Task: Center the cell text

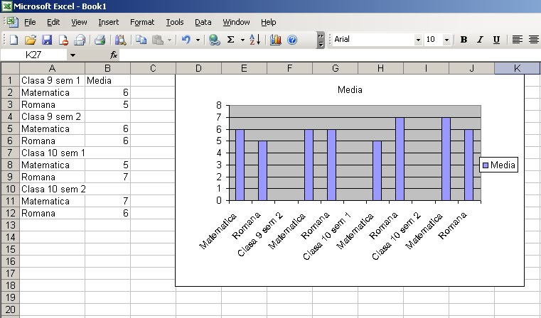Action: pos(534,40)
